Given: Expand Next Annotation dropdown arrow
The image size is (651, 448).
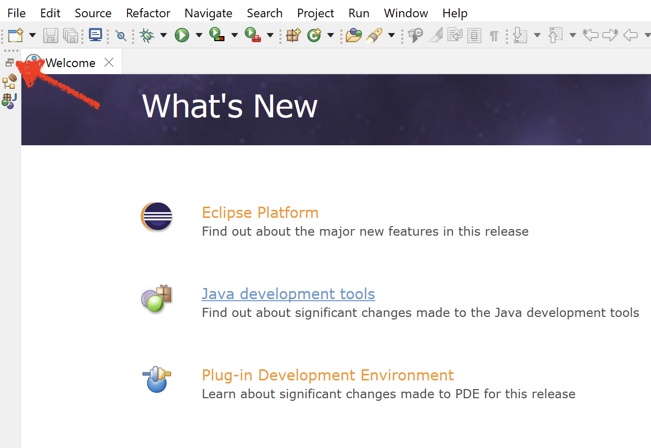Looking at the screenshot, I should (537, 35).
